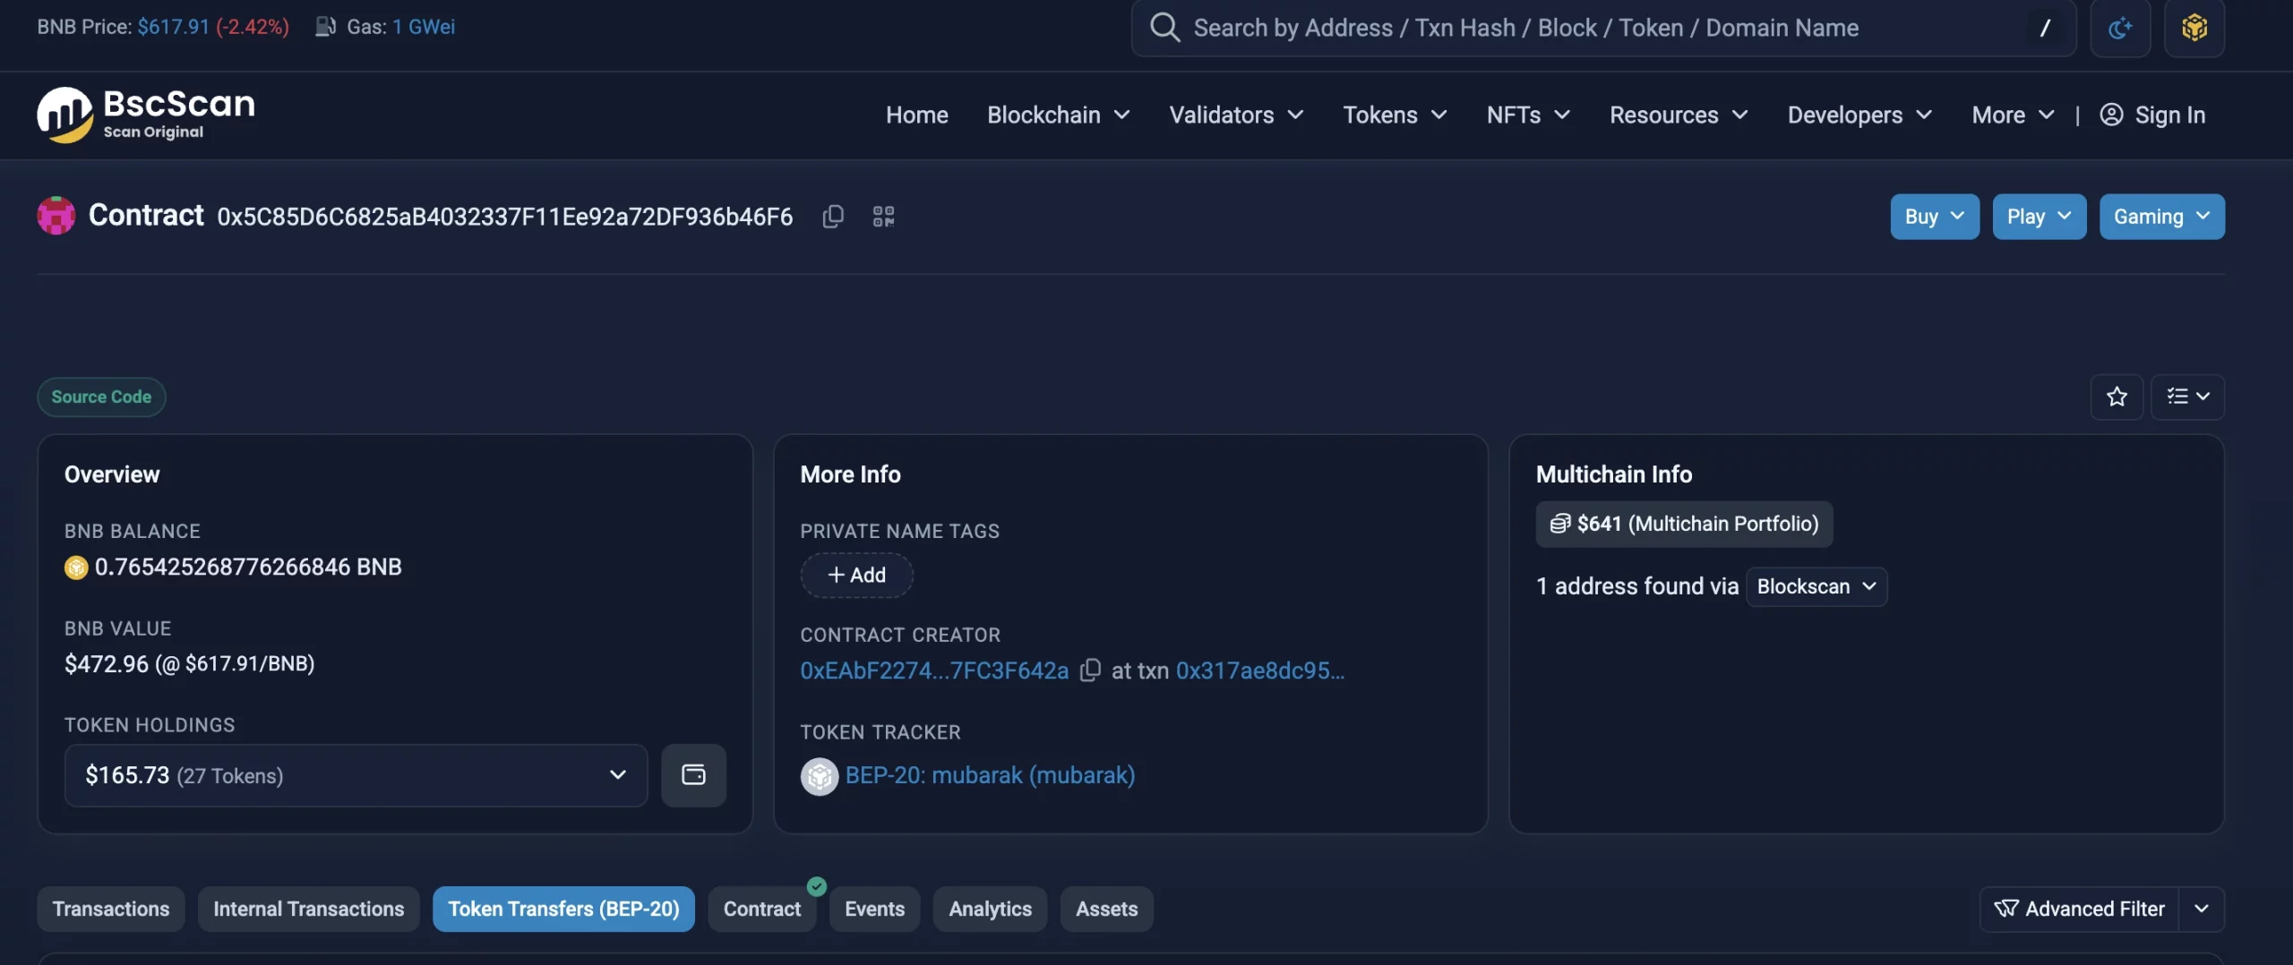Select the Token Transfers (BEP-20) tab
Image resolution: width=2293 pixels, height=965 pixels.
(563, 909)
